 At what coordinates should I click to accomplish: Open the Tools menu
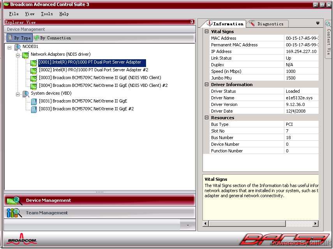click(47, 14)
